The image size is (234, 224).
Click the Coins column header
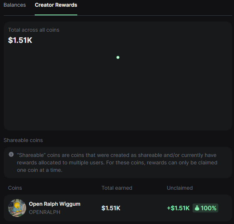pyautogui.click(x=15, y=188)
